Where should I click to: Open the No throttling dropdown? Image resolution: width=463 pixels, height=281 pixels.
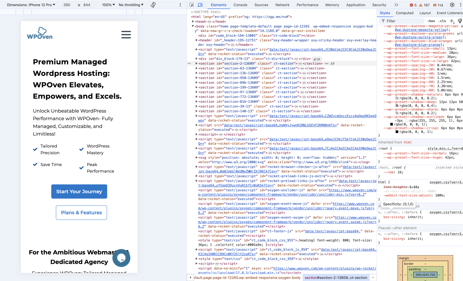coord(131,5)
